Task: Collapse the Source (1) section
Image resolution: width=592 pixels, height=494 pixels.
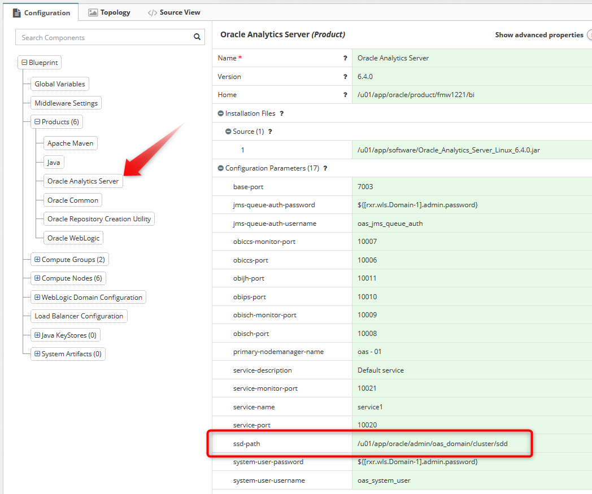Action: pos(228,132)
